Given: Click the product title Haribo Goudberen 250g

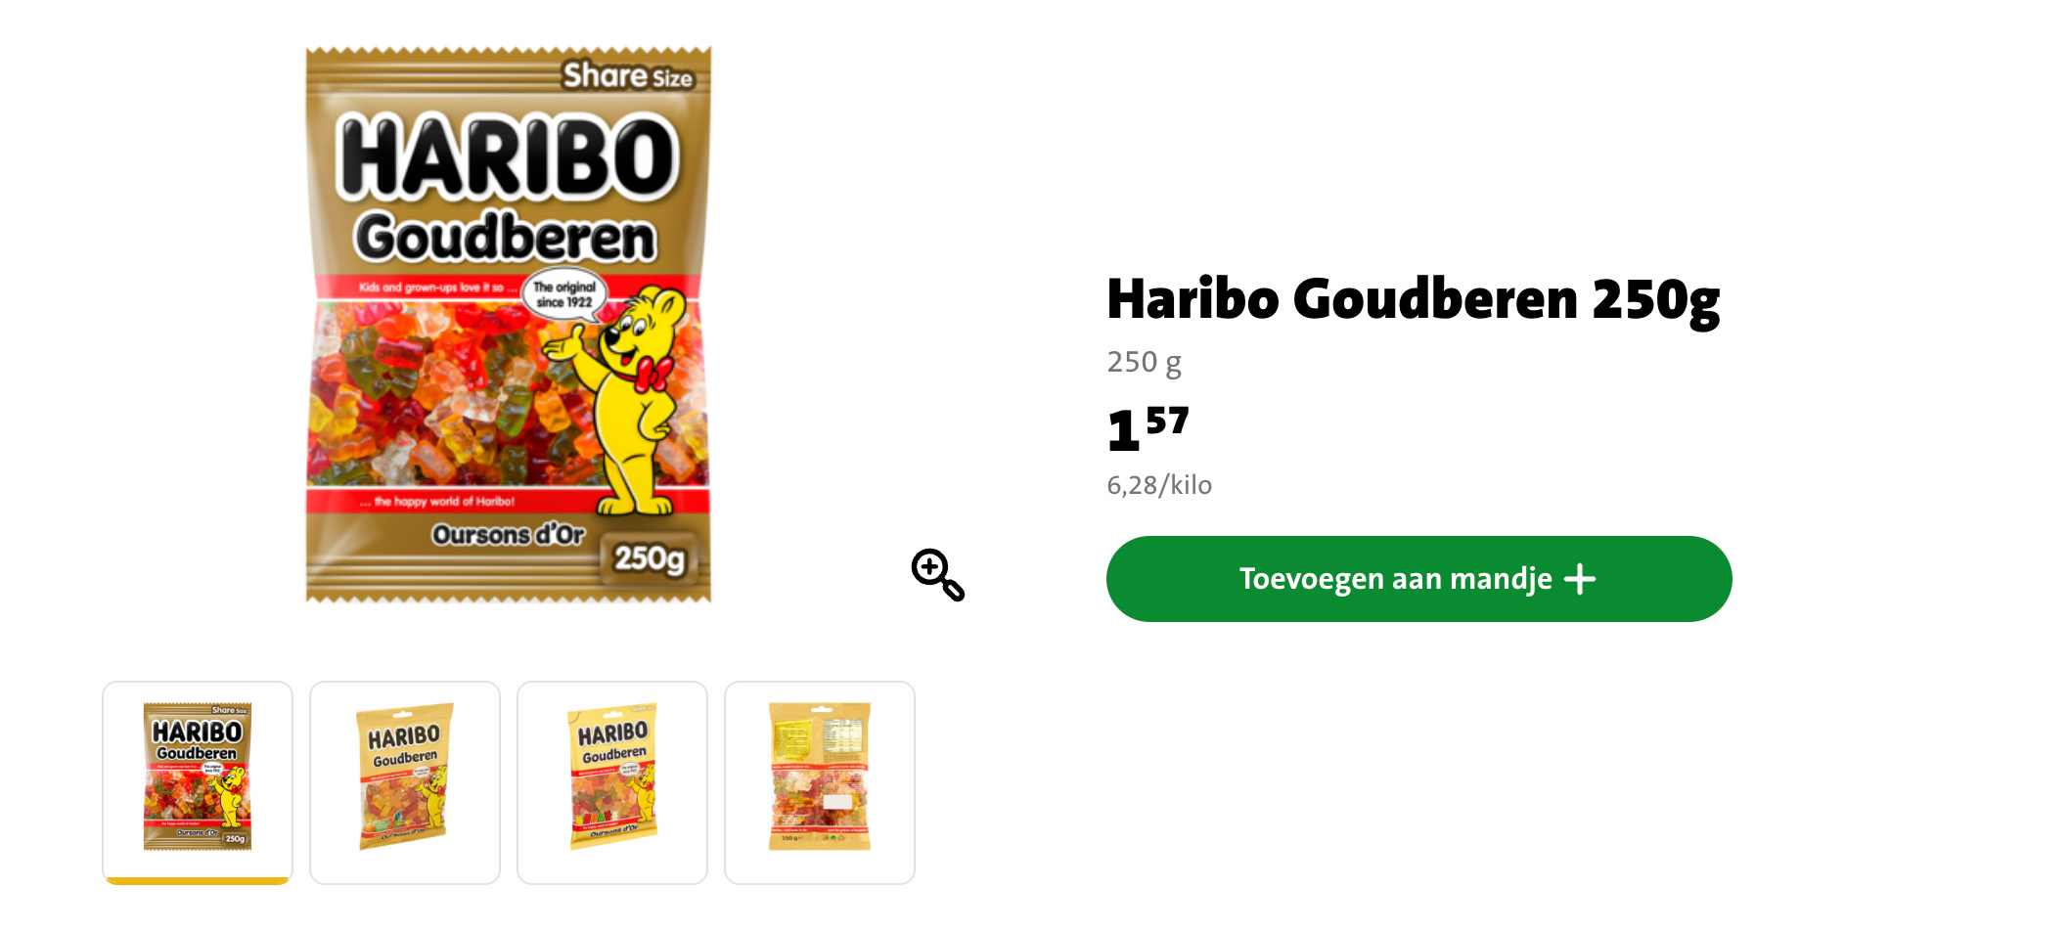Looking at the screenshot, I should 1413,299.
